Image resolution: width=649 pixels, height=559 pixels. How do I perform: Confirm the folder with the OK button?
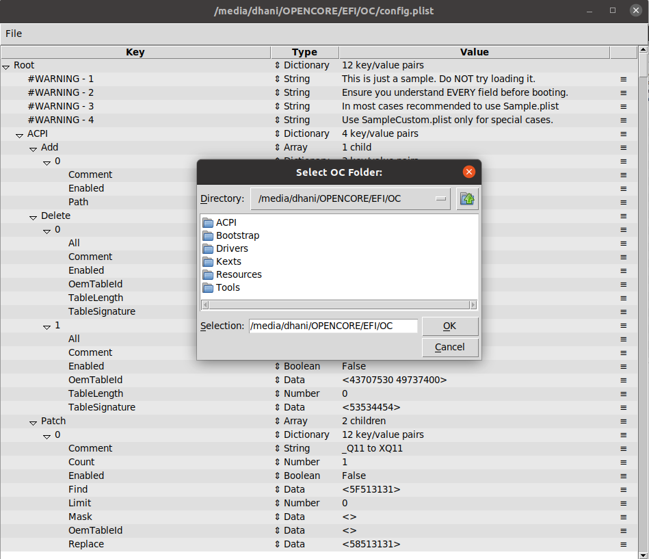450,326
